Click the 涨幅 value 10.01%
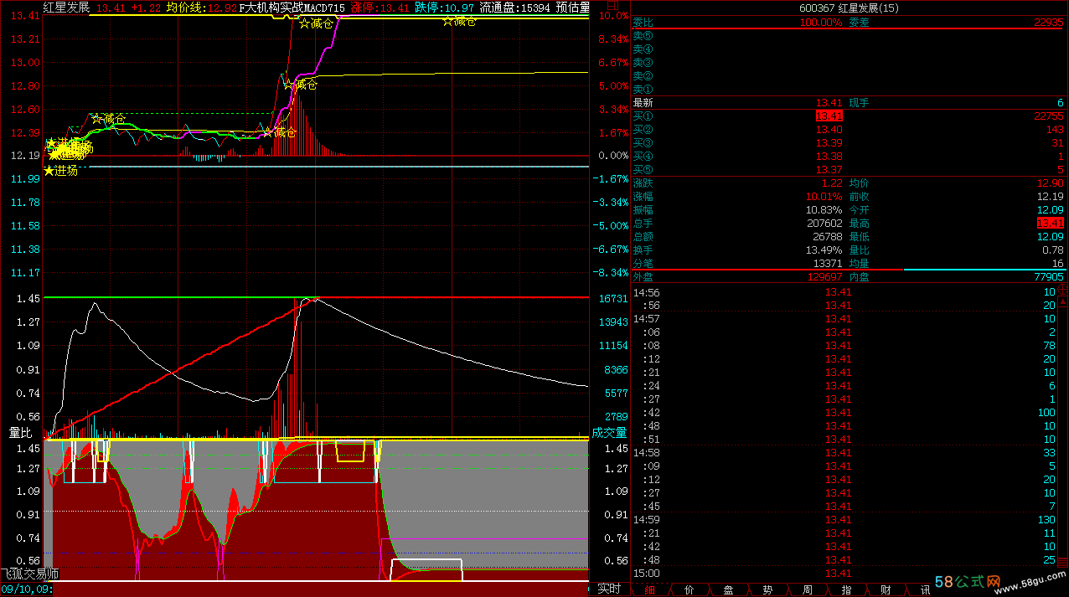 [x=824, y=197]
